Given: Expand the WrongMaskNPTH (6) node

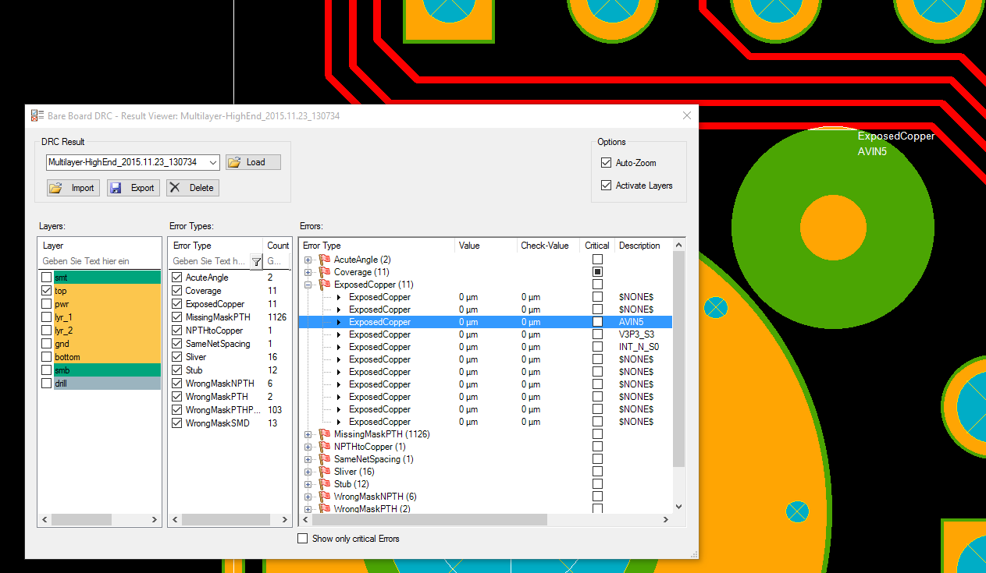Looking at the screenshot, I should click(308, 497).
